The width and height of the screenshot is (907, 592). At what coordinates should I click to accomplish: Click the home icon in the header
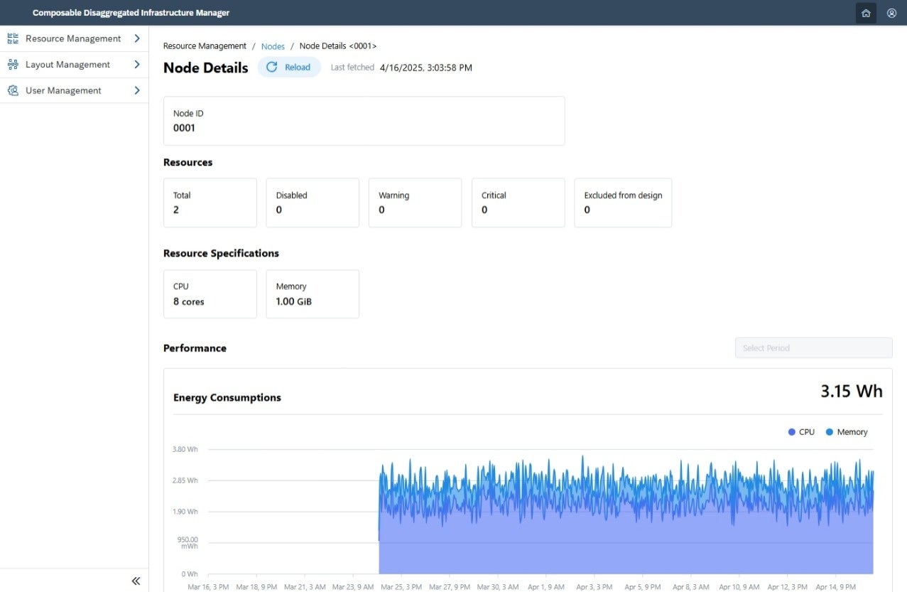click(866, 13)
